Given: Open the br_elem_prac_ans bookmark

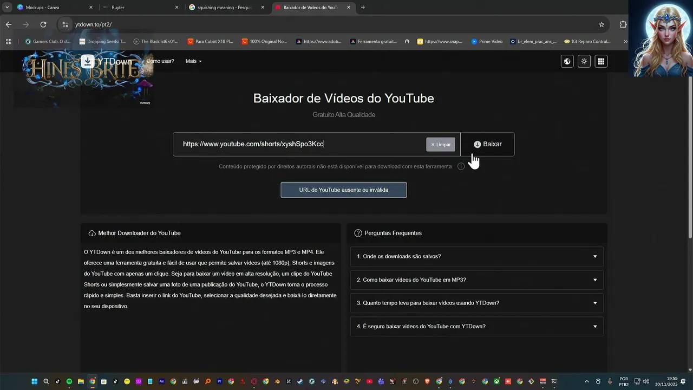Looking at the screenshot, I should (533, 41).
